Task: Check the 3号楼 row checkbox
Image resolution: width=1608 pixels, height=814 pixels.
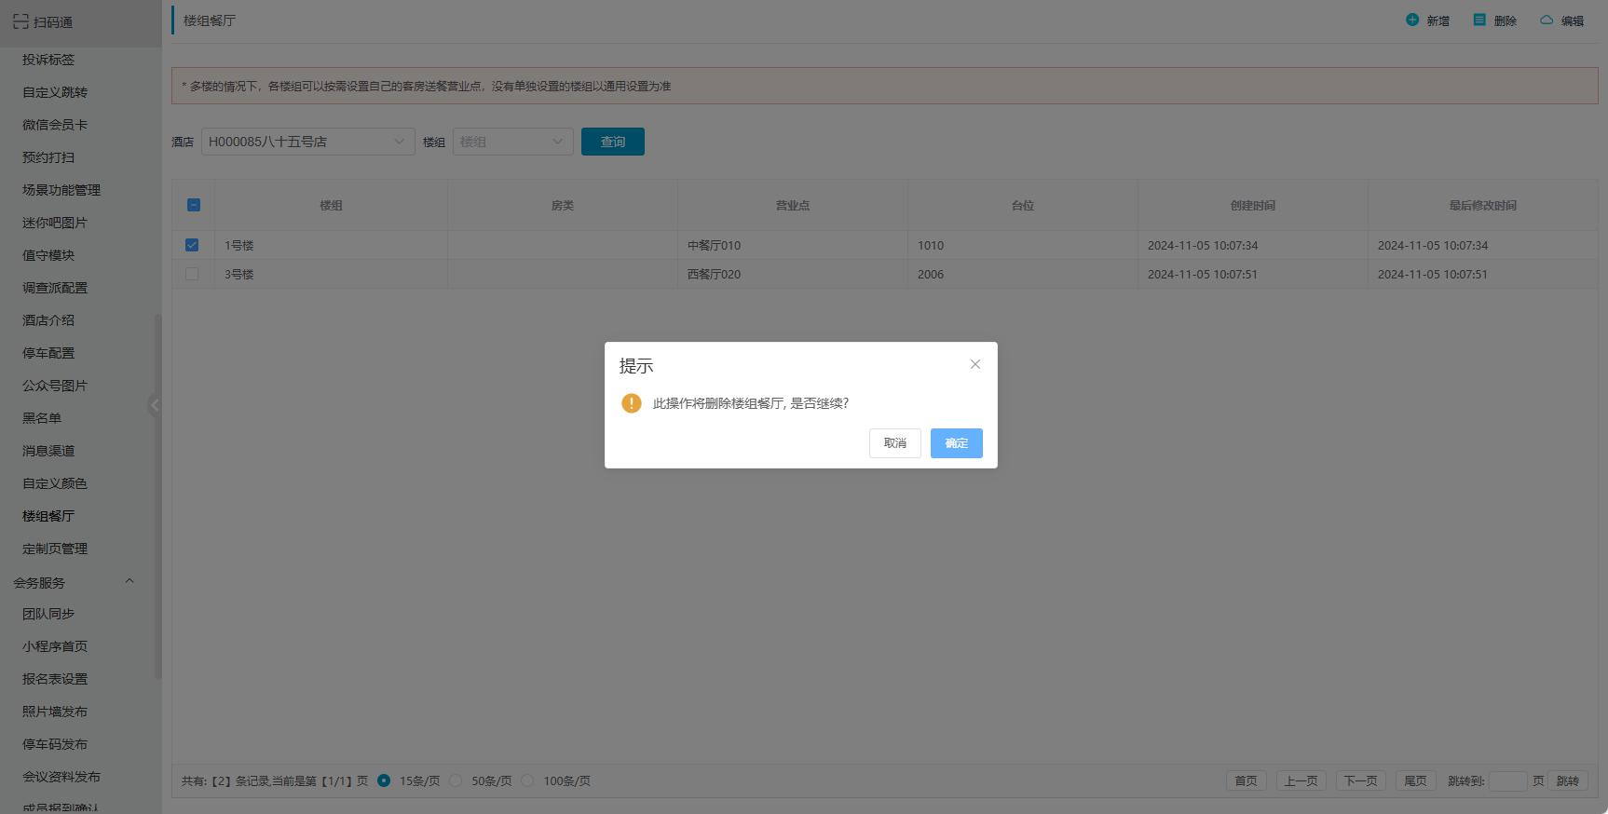Action: (x=192, y=274)
